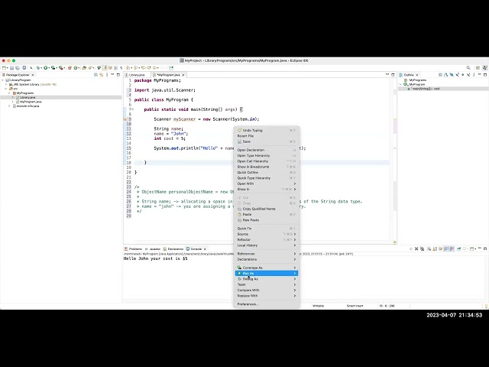This screenshot has width=489, height=367.
Task: Select MyProgram.java in Package Explorer
Action: coord(31,102)
